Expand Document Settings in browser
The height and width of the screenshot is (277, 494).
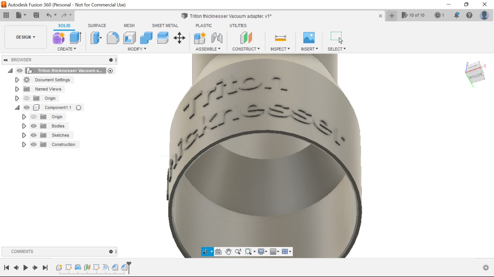point(17,80)
